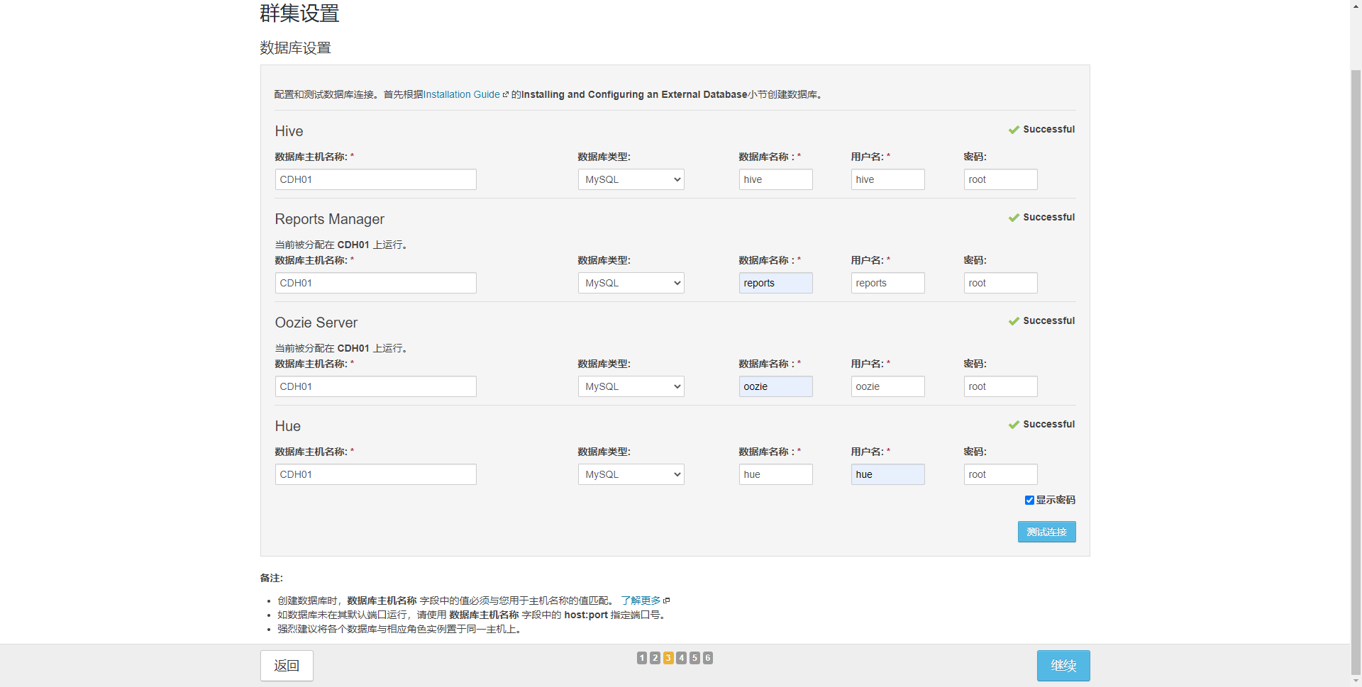Click external link icon after 了解更多
1362x687 pixels.
(666, 601)
